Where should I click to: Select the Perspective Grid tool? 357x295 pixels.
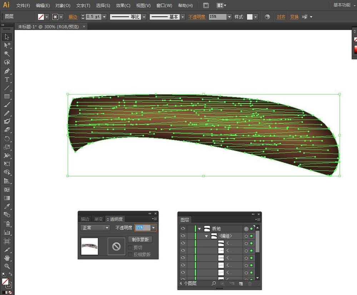(7, 181)
